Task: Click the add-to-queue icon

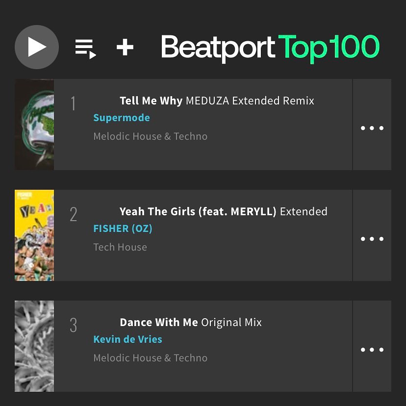Action: pos(85,48)
